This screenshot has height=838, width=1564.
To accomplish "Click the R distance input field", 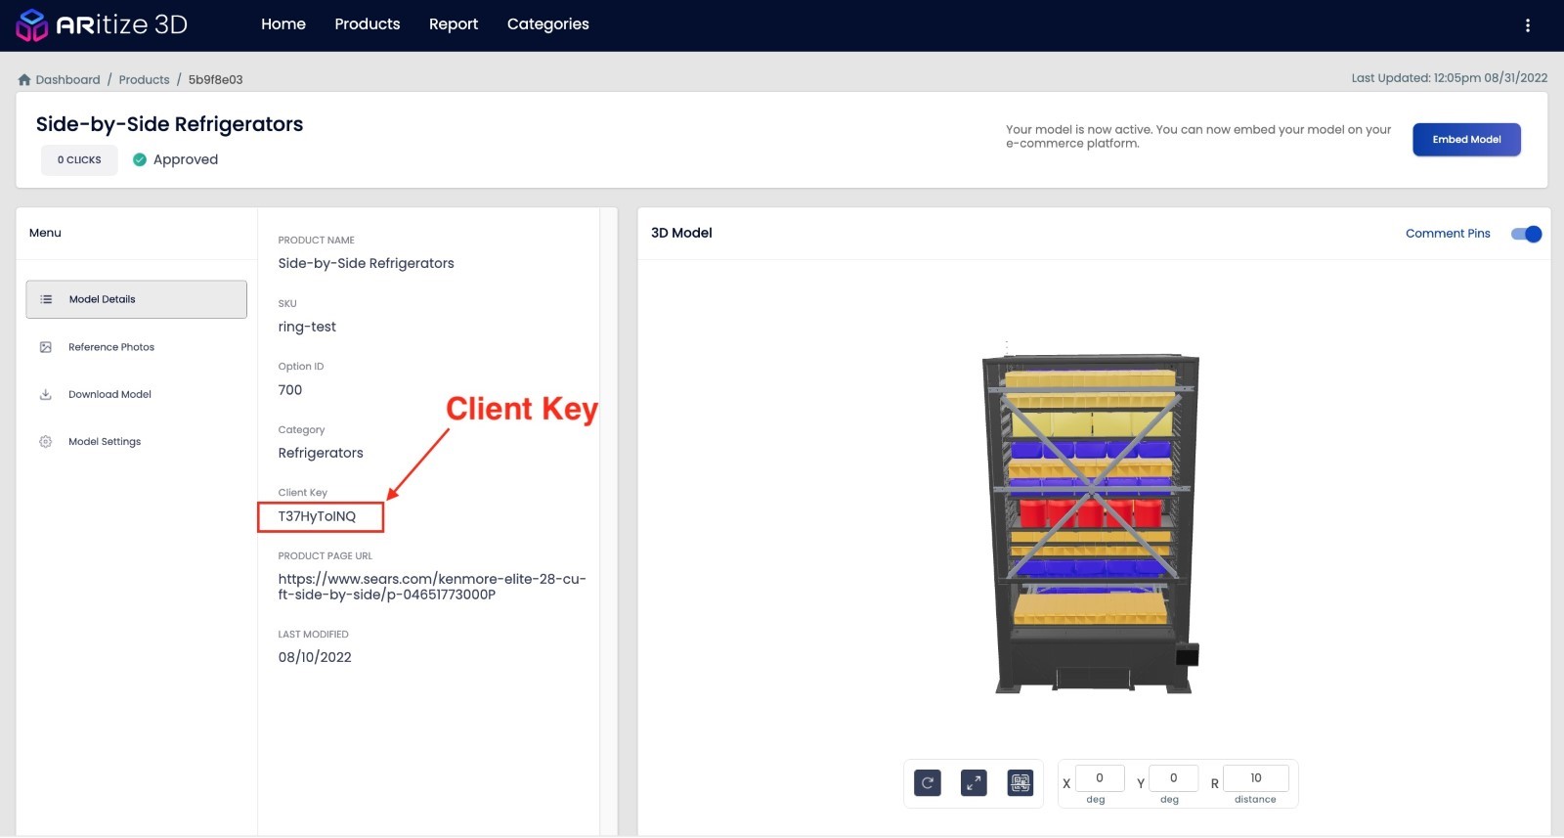I will pyautogui.click(x=1256, y=778).
